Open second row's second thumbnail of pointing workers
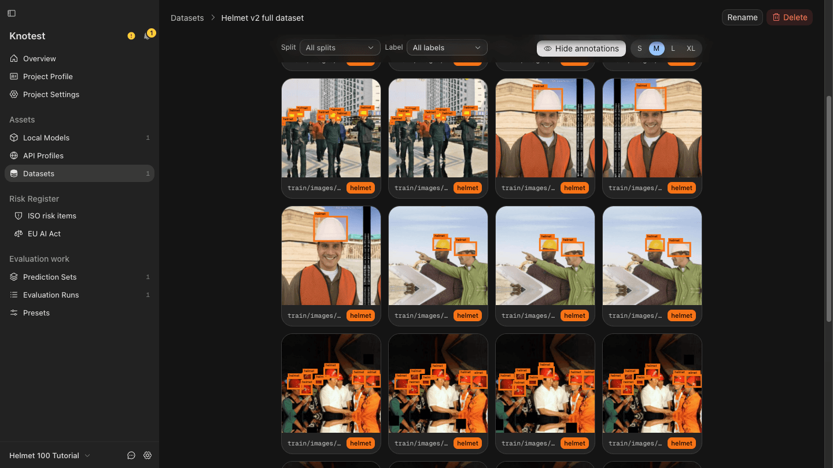This screenshot has height=468, width=833. tap(438, 255)
